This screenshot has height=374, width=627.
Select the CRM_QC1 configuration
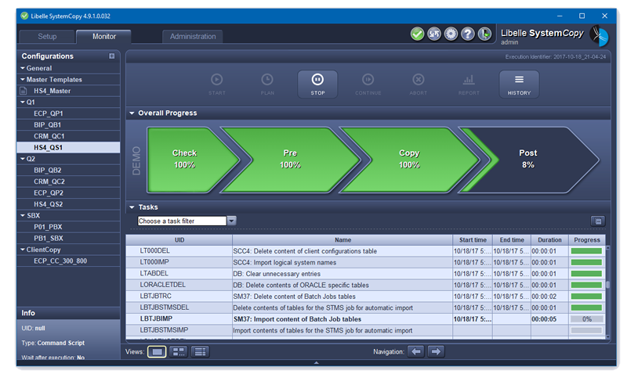(x=48, y=136)
